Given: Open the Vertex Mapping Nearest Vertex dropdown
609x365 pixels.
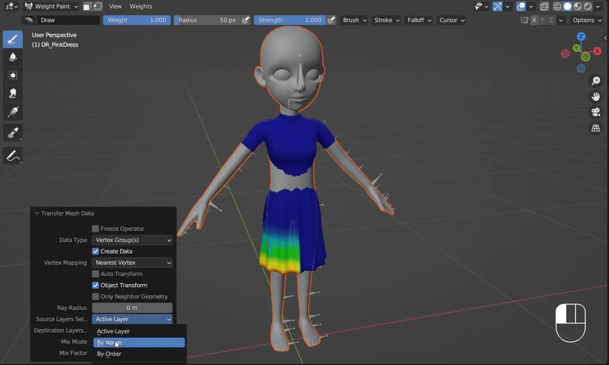Looking at the screenshot, I should [x=132, y=263].
